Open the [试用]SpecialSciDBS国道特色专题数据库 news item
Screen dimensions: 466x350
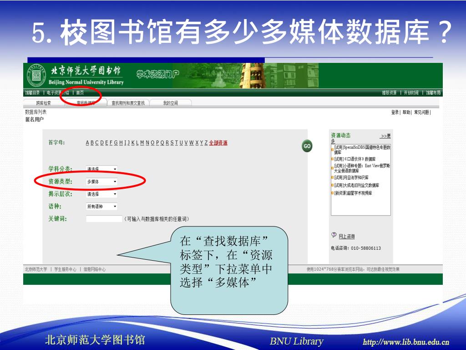(x=362, y=149)
